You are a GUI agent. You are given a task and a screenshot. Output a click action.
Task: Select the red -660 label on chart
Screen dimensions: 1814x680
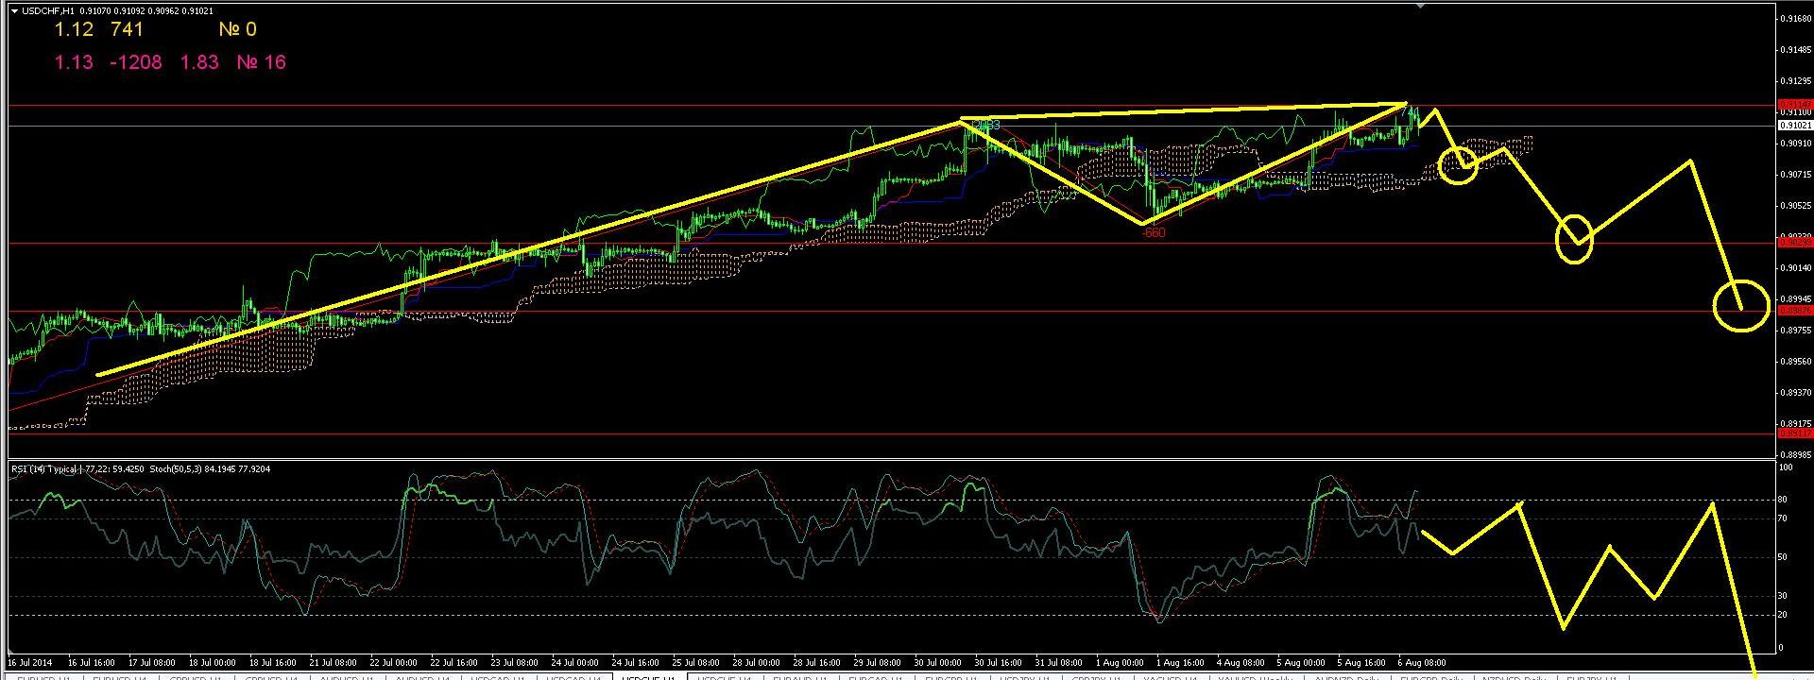pos(1153,232)
